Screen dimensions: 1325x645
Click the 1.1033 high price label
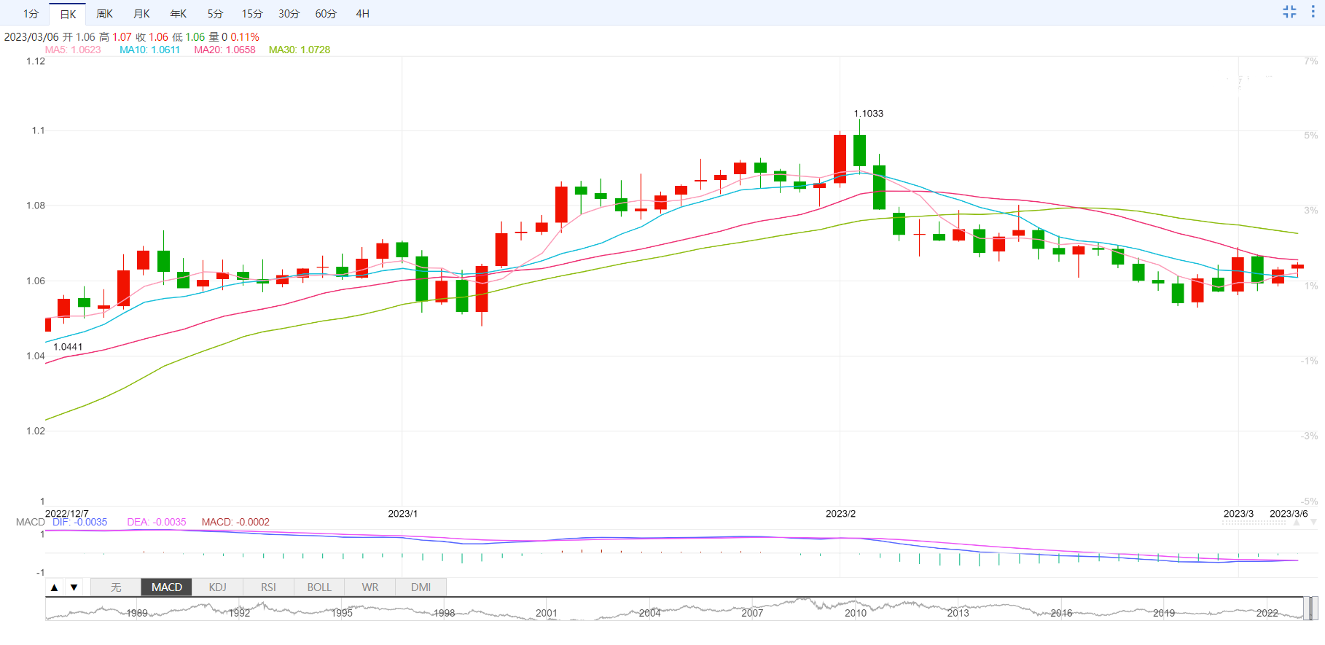point(868,114)
